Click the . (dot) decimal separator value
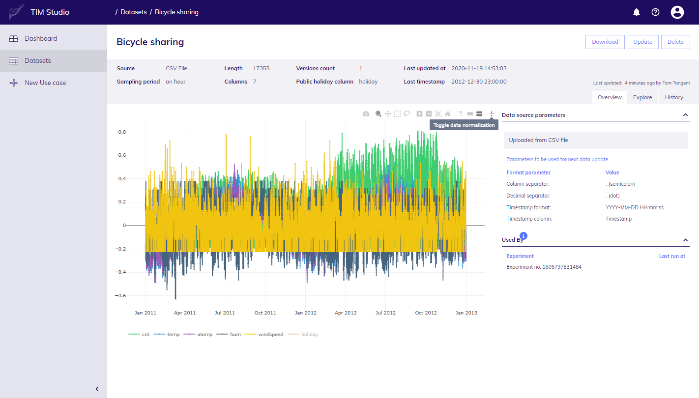 click(612, 196)
